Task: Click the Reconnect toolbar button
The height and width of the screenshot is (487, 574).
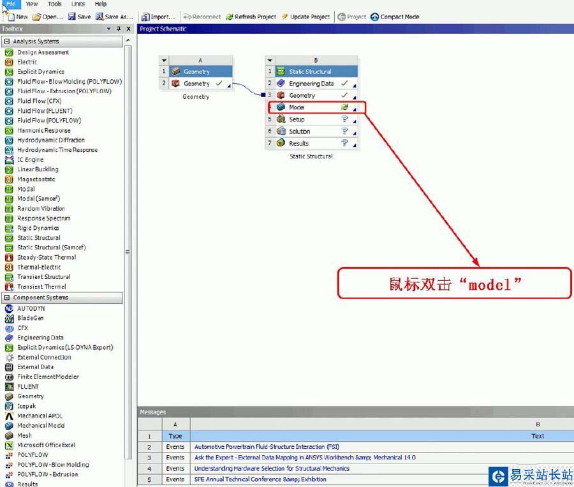Action: point(202,17)
